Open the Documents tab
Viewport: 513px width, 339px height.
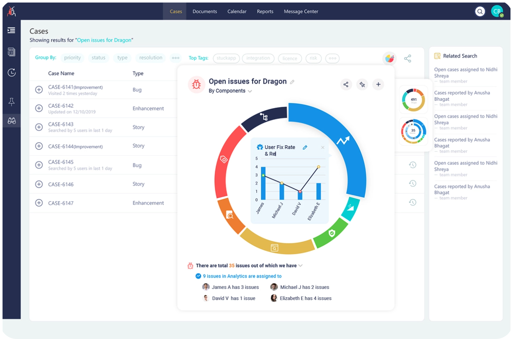(x=205, y=12)
